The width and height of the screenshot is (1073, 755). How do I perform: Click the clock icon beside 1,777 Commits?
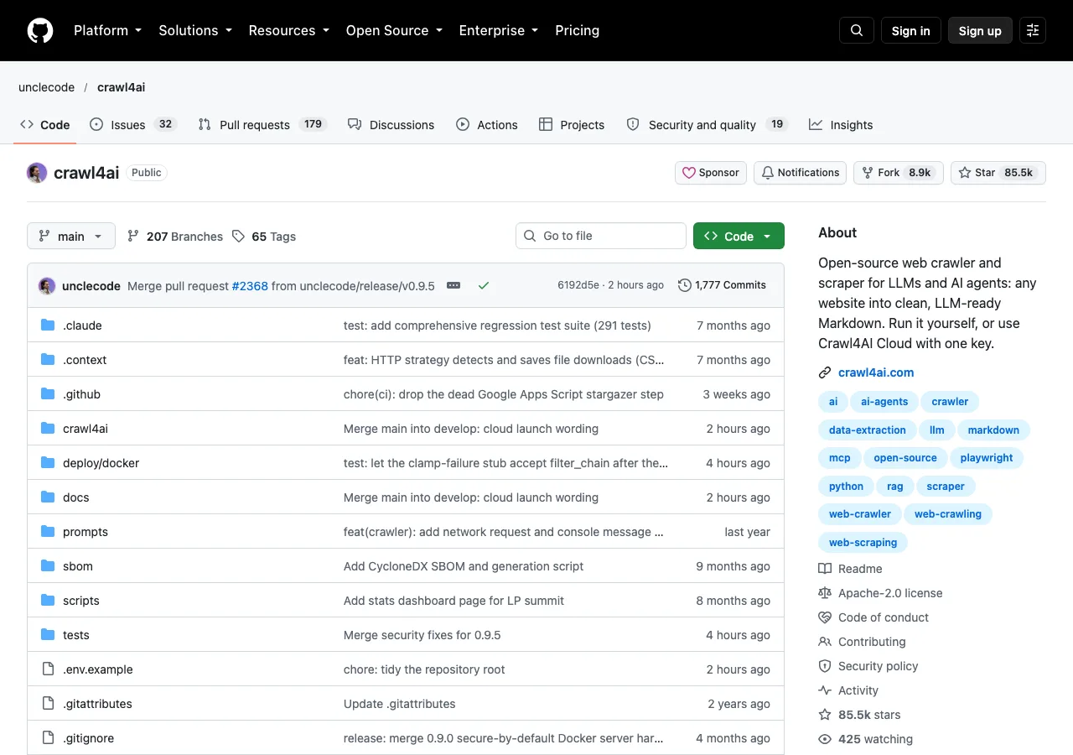(x=685, y=285)
